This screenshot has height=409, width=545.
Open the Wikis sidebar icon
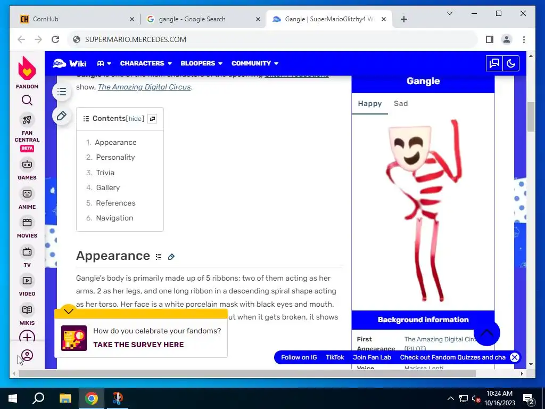[x=27, y=309]
